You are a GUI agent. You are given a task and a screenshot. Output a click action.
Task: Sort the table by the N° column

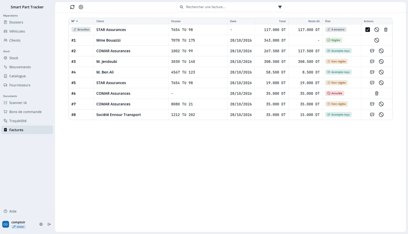click(x=75, y=21)
